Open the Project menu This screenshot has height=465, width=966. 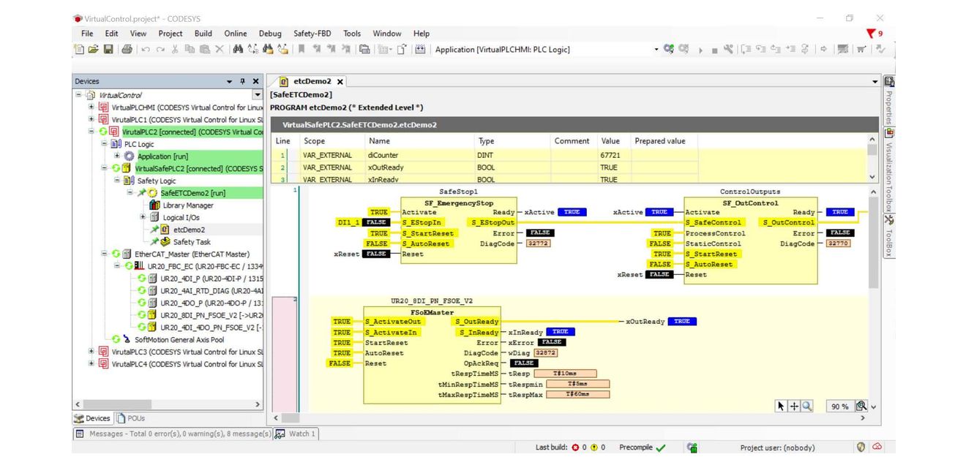(x=171, y=33)
